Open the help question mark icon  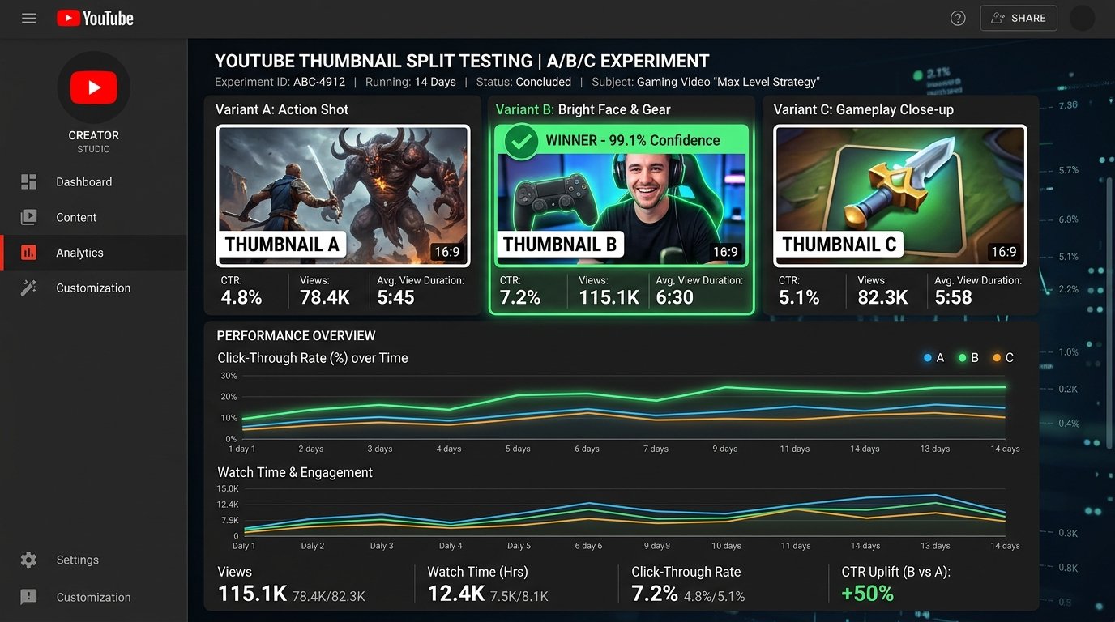[958, 18]
